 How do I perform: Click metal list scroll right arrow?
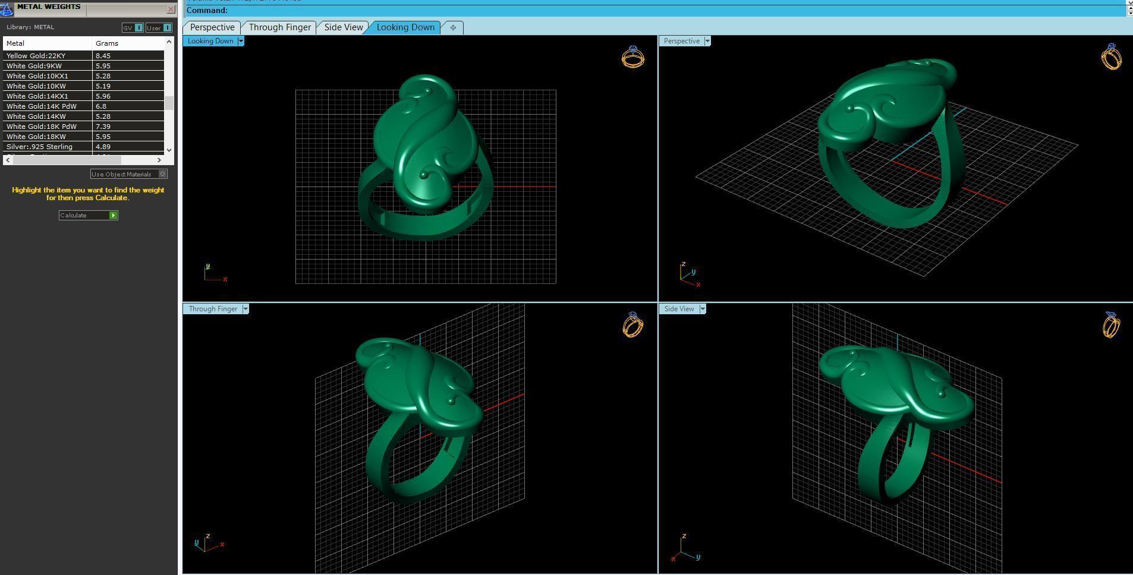(x=159, y=160)
